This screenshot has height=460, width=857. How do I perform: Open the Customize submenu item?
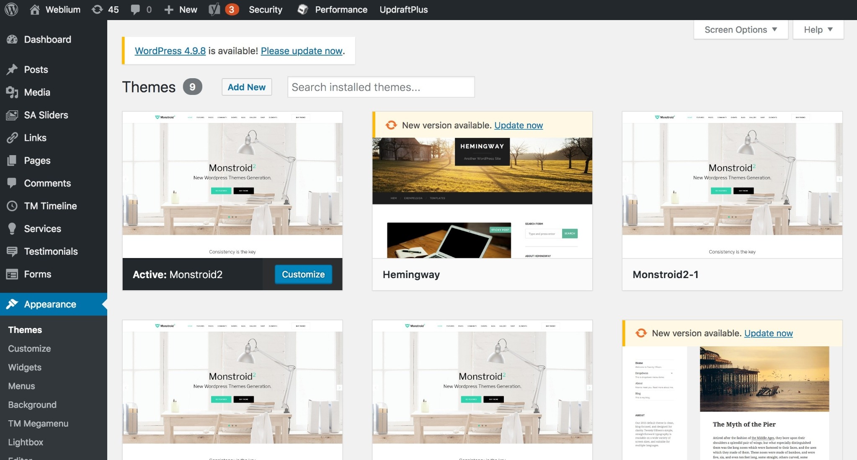coord(29,348)
